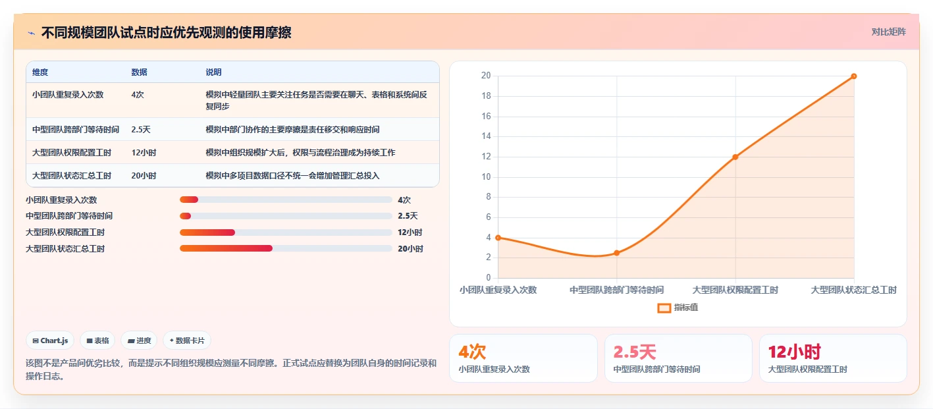Open the red 12小时 data card
Image resolution: width=933 pixels, height=409 pixels.
pyautogui.click(x=834, y=358)
